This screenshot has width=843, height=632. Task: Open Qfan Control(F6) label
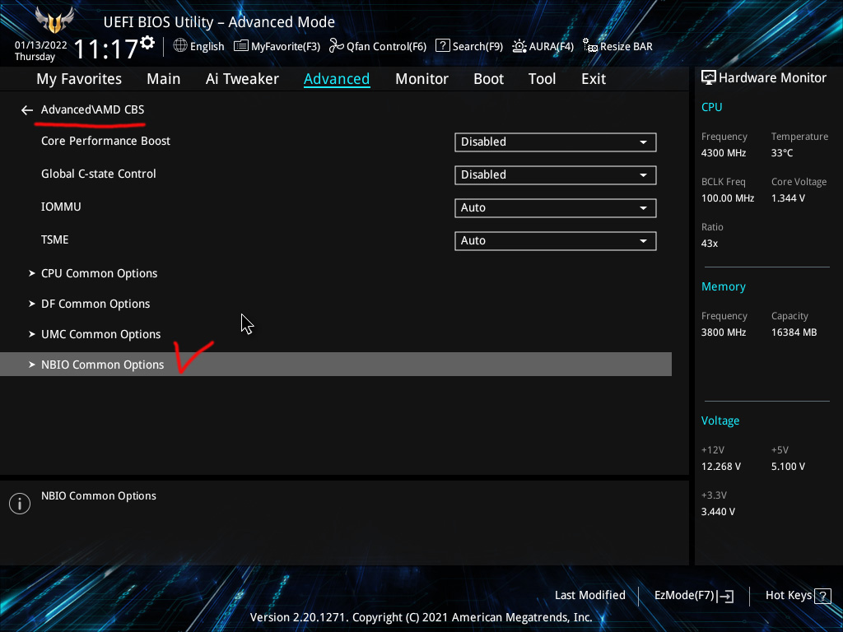pos(387,46)
